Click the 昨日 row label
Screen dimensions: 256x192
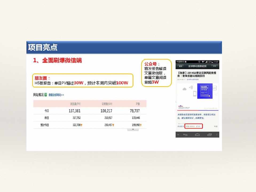(47, 118)
